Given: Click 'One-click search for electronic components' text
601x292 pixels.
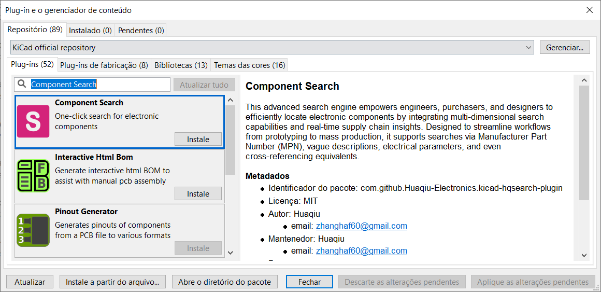Looking at the screenshot, I should pyautogui.click(x=107, y=121).
